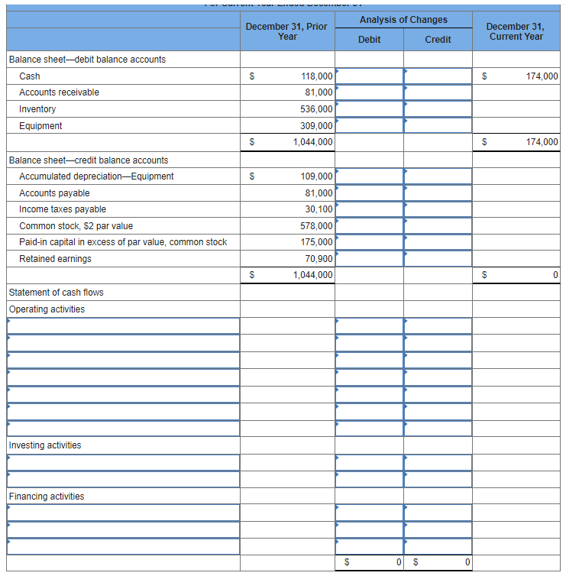The height and width of the screenshot is (576, 566).
Task: Click the 'December 31, Current Year' header
Action: coord(516,31)
